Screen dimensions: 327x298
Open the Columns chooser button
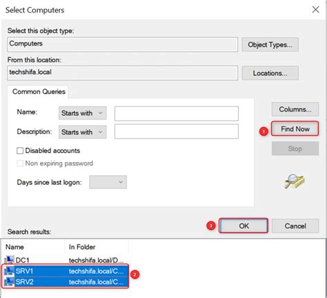295,109
